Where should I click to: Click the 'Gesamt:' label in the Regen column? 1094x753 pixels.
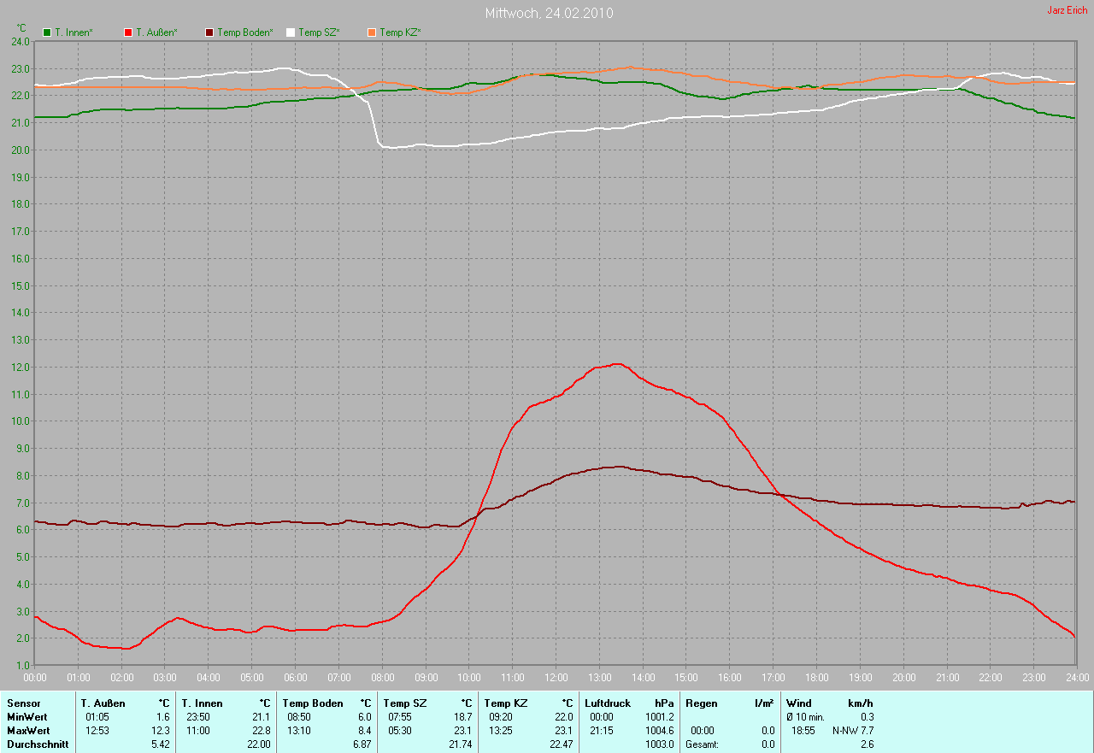(x=702, y=744)
